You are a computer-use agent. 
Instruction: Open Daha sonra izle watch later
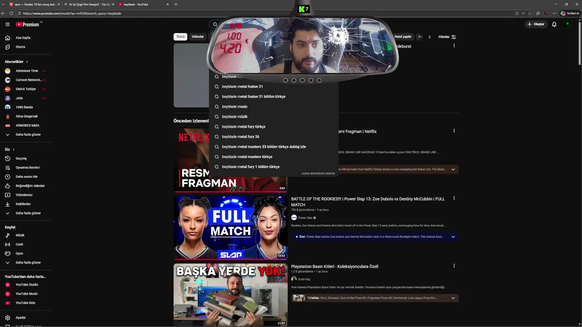click(26, 177)
